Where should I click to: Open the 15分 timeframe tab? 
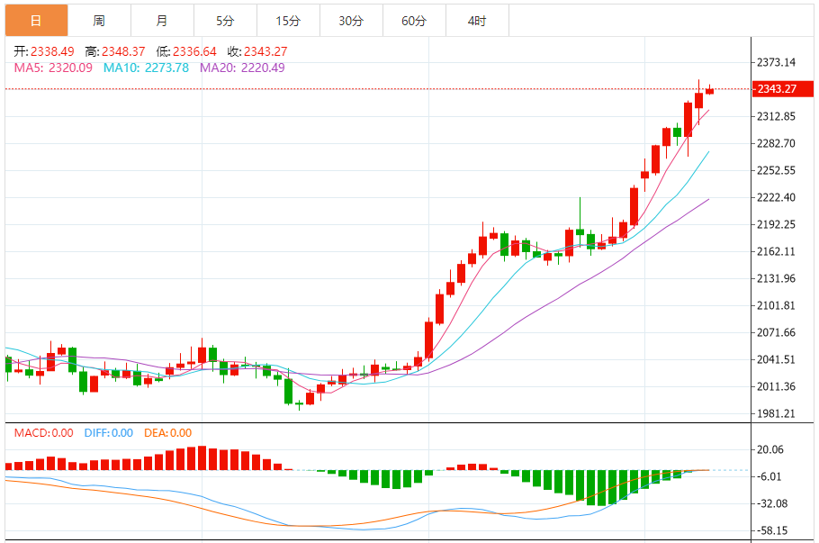[x=288, y=21]
